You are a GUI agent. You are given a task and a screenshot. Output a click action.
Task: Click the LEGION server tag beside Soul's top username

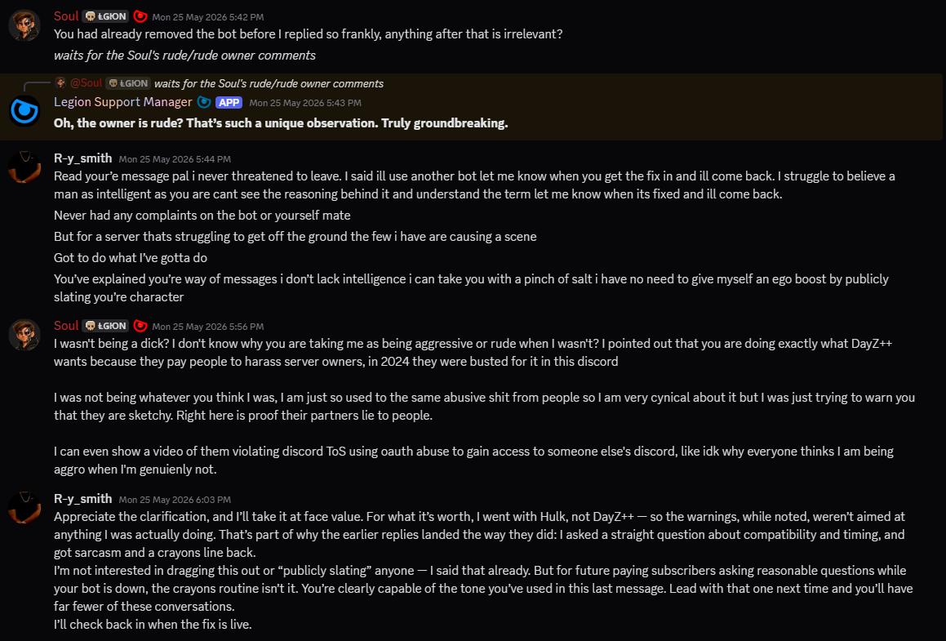coord(105,16)
